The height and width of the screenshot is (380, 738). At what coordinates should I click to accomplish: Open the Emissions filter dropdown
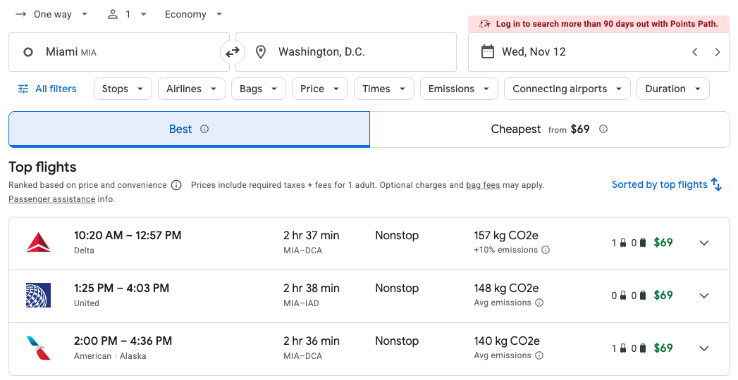[459, 89]
